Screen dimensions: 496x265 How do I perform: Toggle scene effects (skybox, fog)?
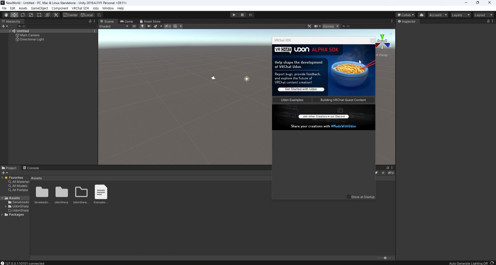[x=156, y=26]
